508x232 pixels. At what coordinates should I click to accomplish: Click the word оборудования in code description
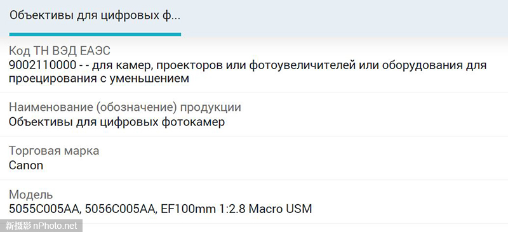pos(423,65)
